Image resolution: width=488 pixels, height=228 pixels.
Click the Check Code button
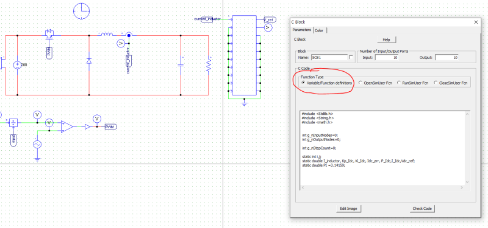click(422, 209)
